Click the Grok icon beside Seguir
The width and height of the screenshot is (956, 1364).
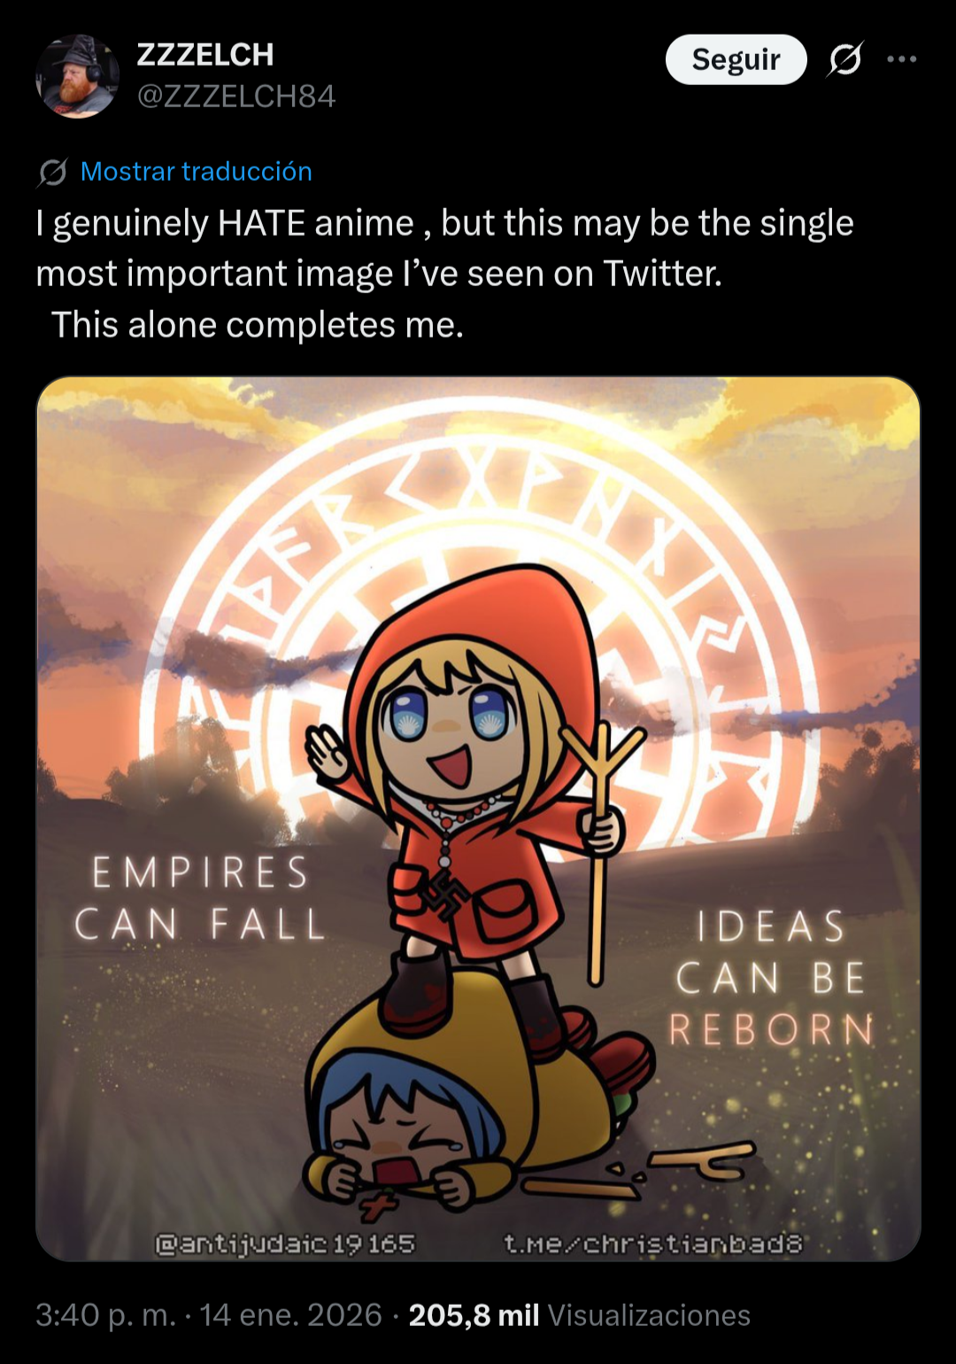844,59
